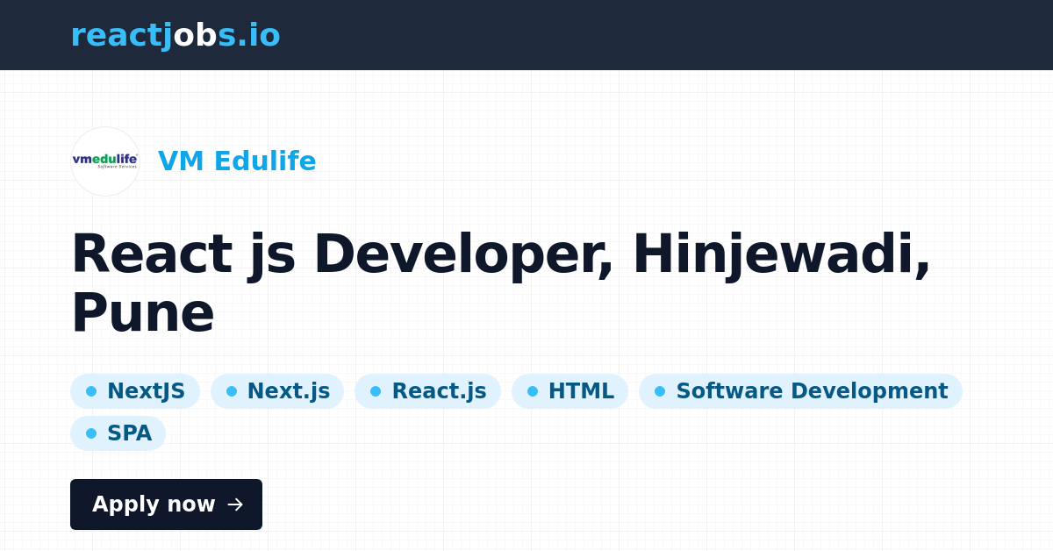Screen dimensions: 1053x551
Task: Click the arrow icon in Apply now
Action: (235, 504)
